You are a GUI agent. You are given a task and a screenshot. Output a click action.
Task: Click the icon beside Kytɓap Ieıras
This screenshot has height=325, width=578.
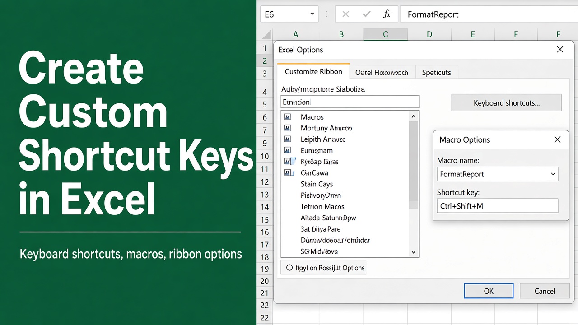pos(289,162)
